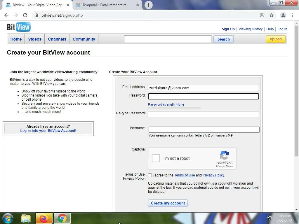
Task: Click Log in into your BitView Account link
Action: click(48, 130)
